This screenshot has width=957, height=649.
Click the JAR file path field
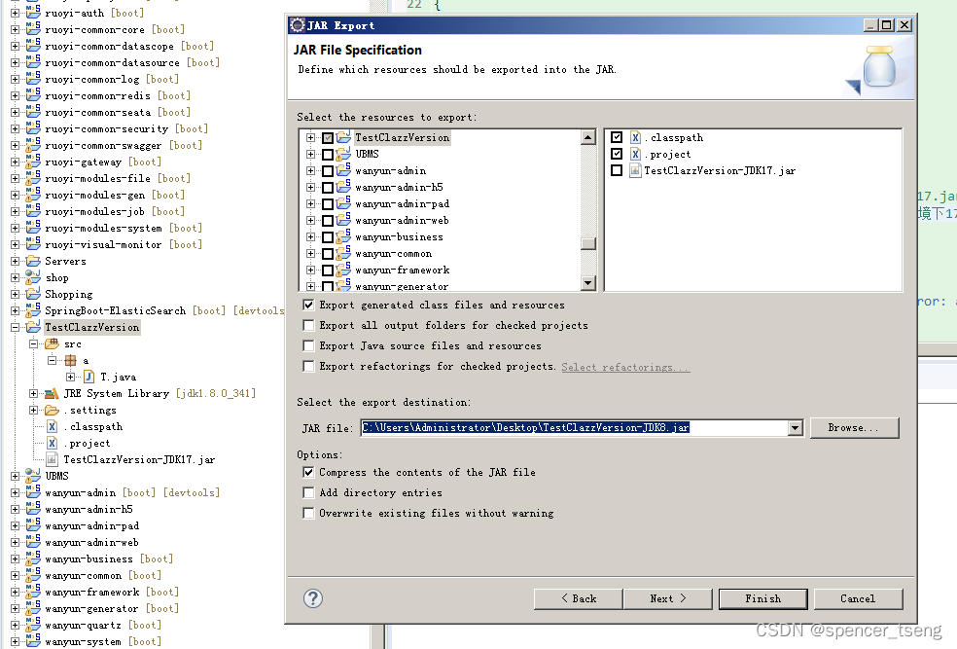point(574,428)
